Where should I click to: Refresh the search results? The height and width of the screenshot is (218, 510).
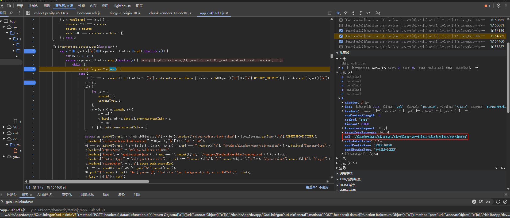(x=498, y=202)
